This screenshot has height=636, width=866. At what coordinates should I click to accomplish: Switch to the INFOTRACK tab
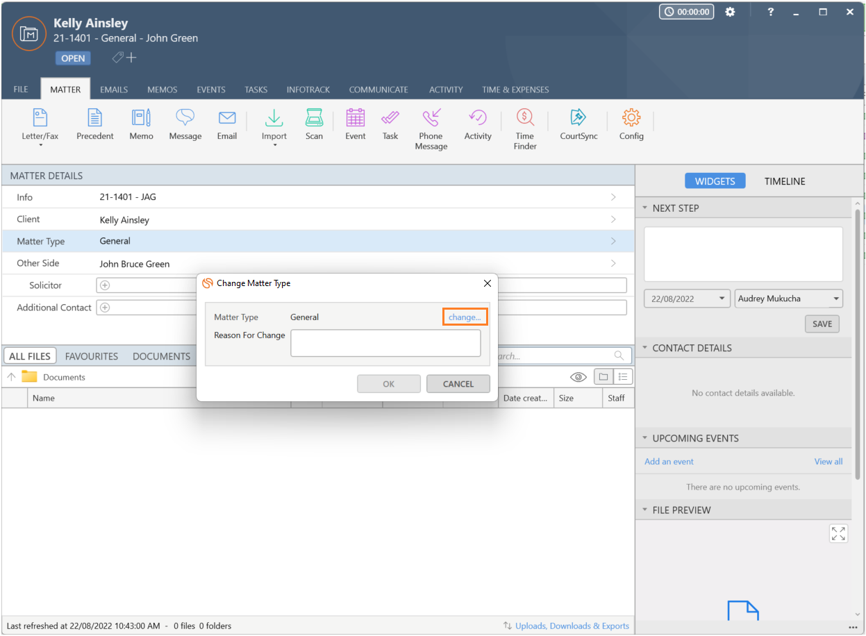(x=308, y=90)
